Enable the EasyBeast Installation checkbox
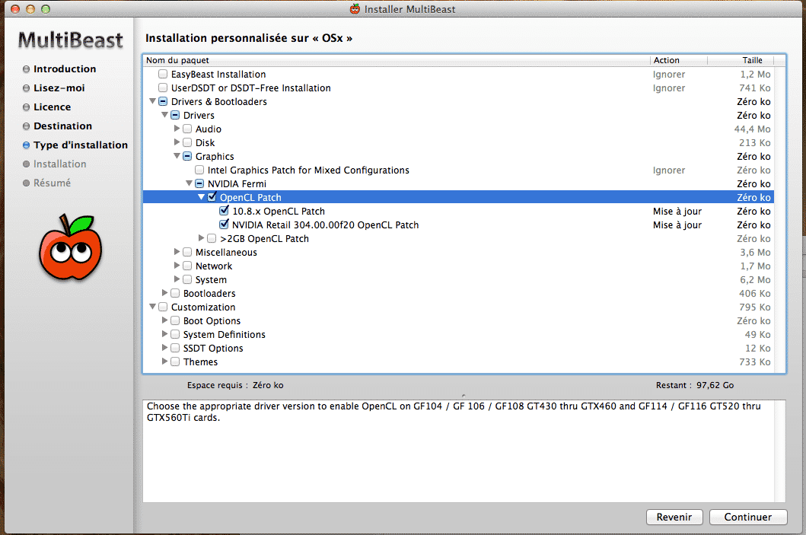This screenshot has height=535, width=806. (x=163, y=75)
